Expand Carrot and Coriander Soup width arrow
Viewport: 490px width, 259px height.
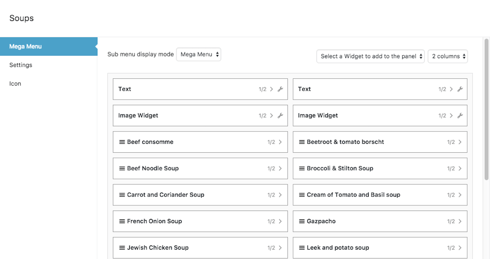[280, 195]
